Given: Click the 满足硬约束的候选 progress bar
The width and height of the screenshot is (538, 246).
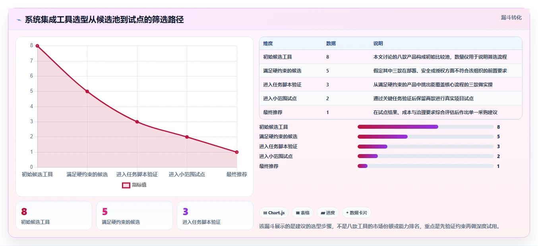Looking at the screenshot, I should click(426, 137).
